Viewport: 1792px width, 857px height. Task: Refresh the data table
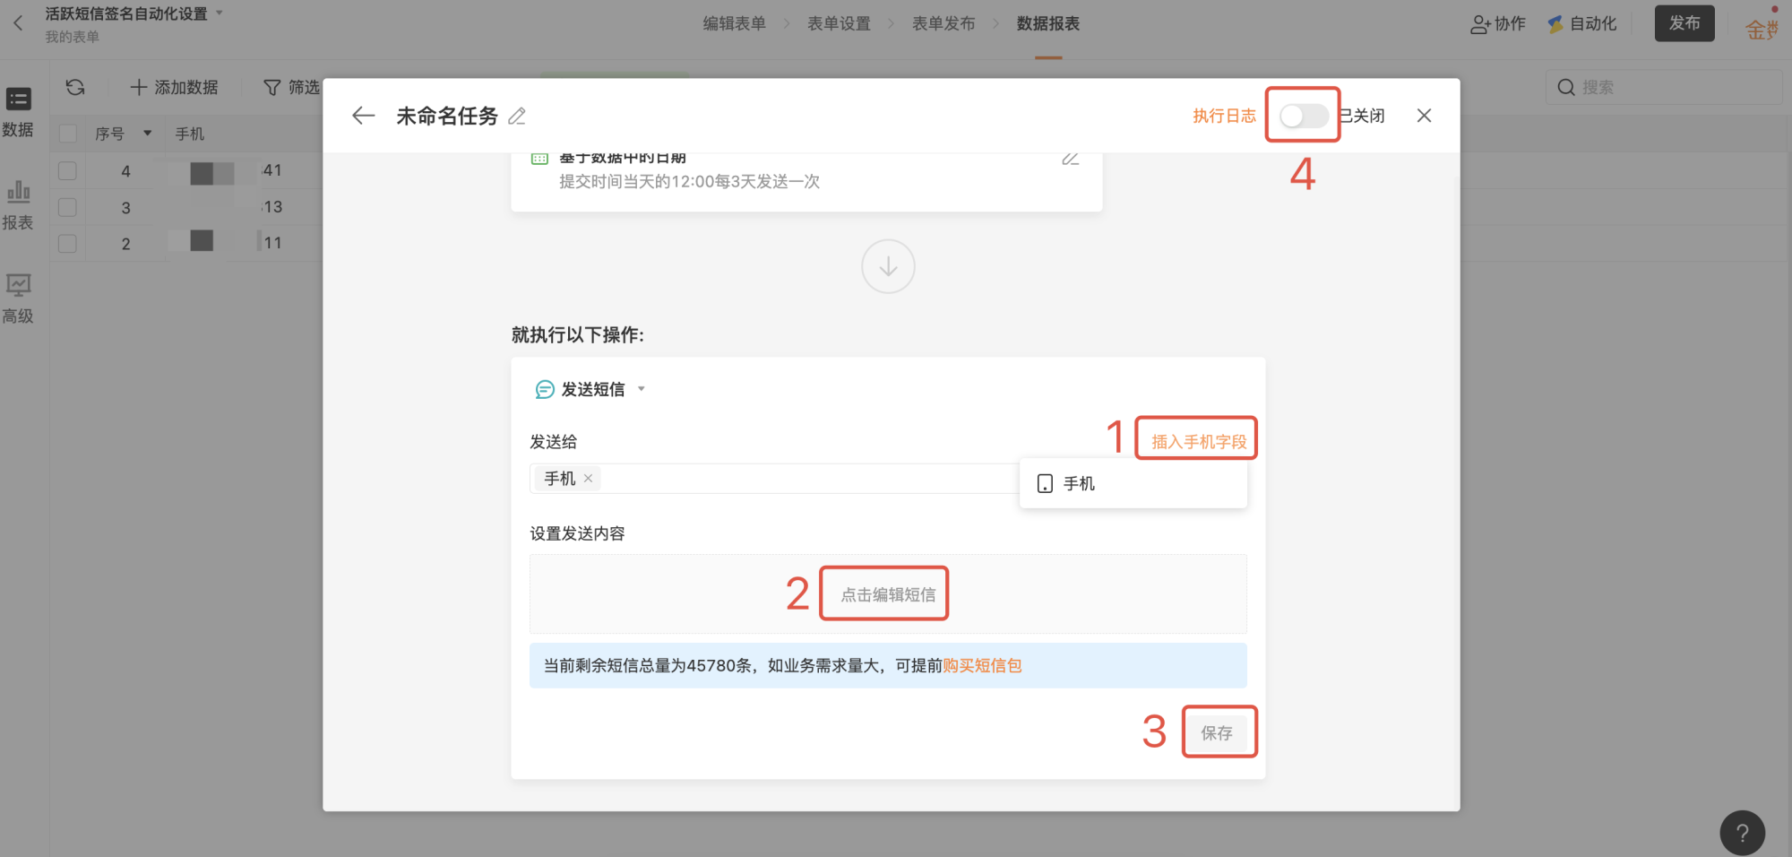click(75, 87)
